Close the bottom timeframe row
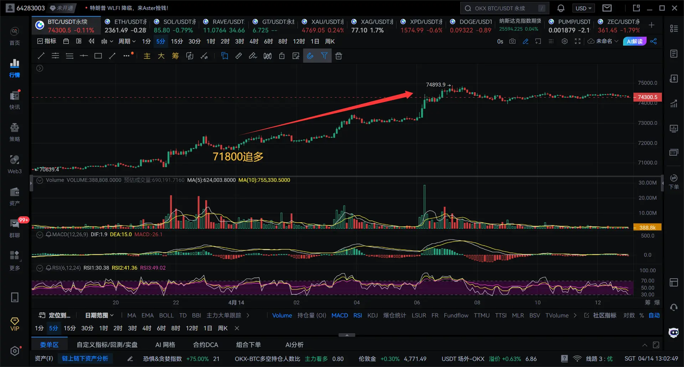The width and height of the screenshot is (684, 367). [237, 328]
